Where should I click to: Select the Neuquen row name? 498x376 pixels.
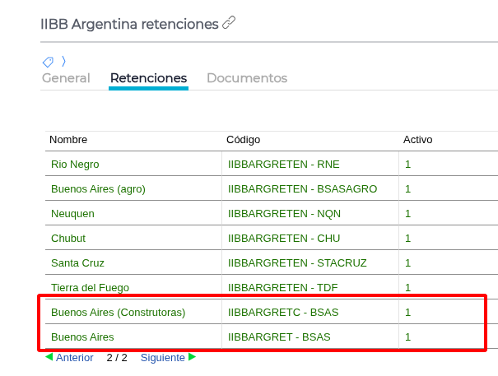click(x=72, y=214)
